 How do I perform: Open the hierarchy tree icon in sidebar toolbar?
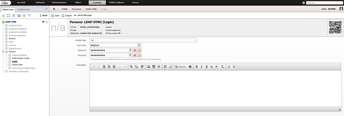pyautogui.click(x=3, y=15)
